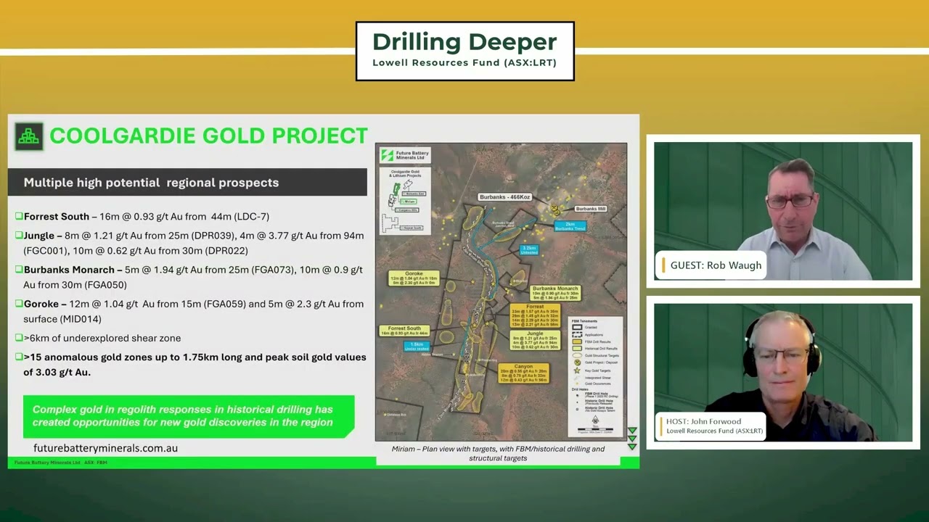929x522 pixels.
Task: Select the guest Rob Waugh video feed
Action: pos(783,211)
